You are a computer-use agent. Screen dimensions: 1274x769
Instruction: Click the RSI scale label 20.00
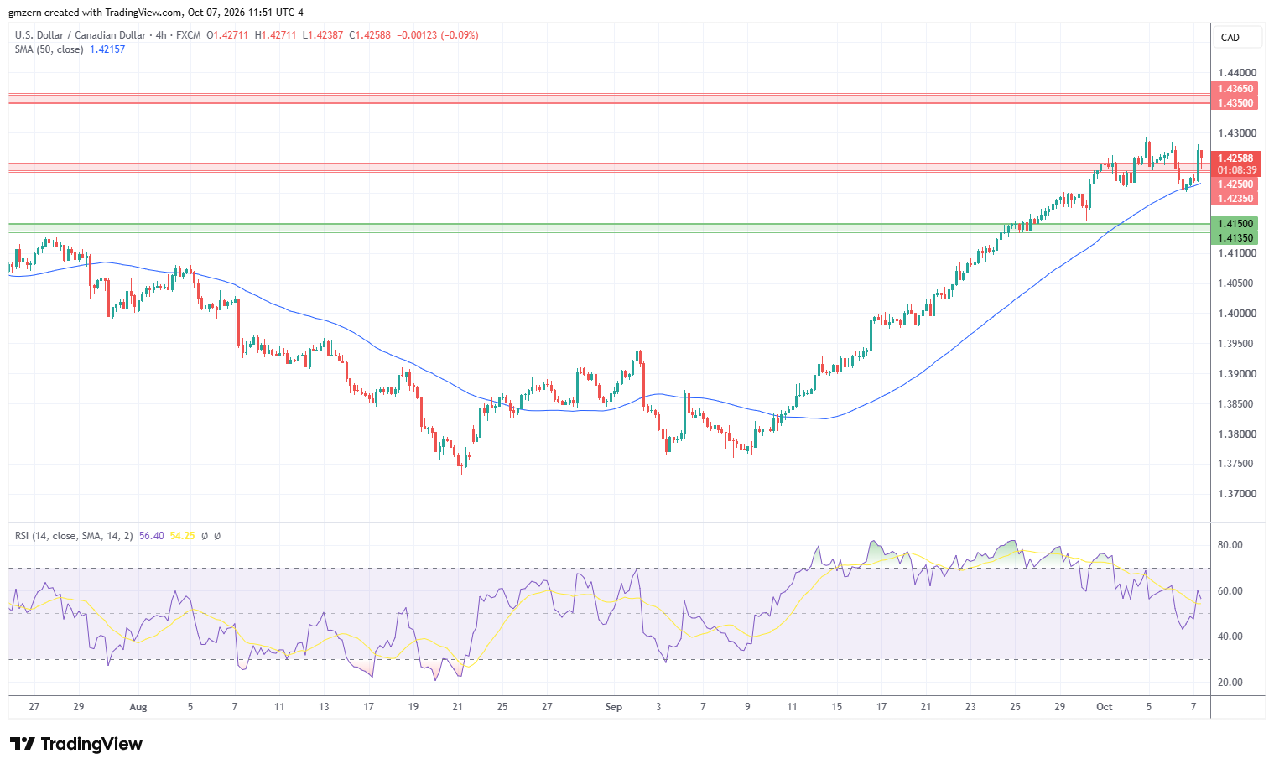pyautogui.click(x=1230, y=683)
